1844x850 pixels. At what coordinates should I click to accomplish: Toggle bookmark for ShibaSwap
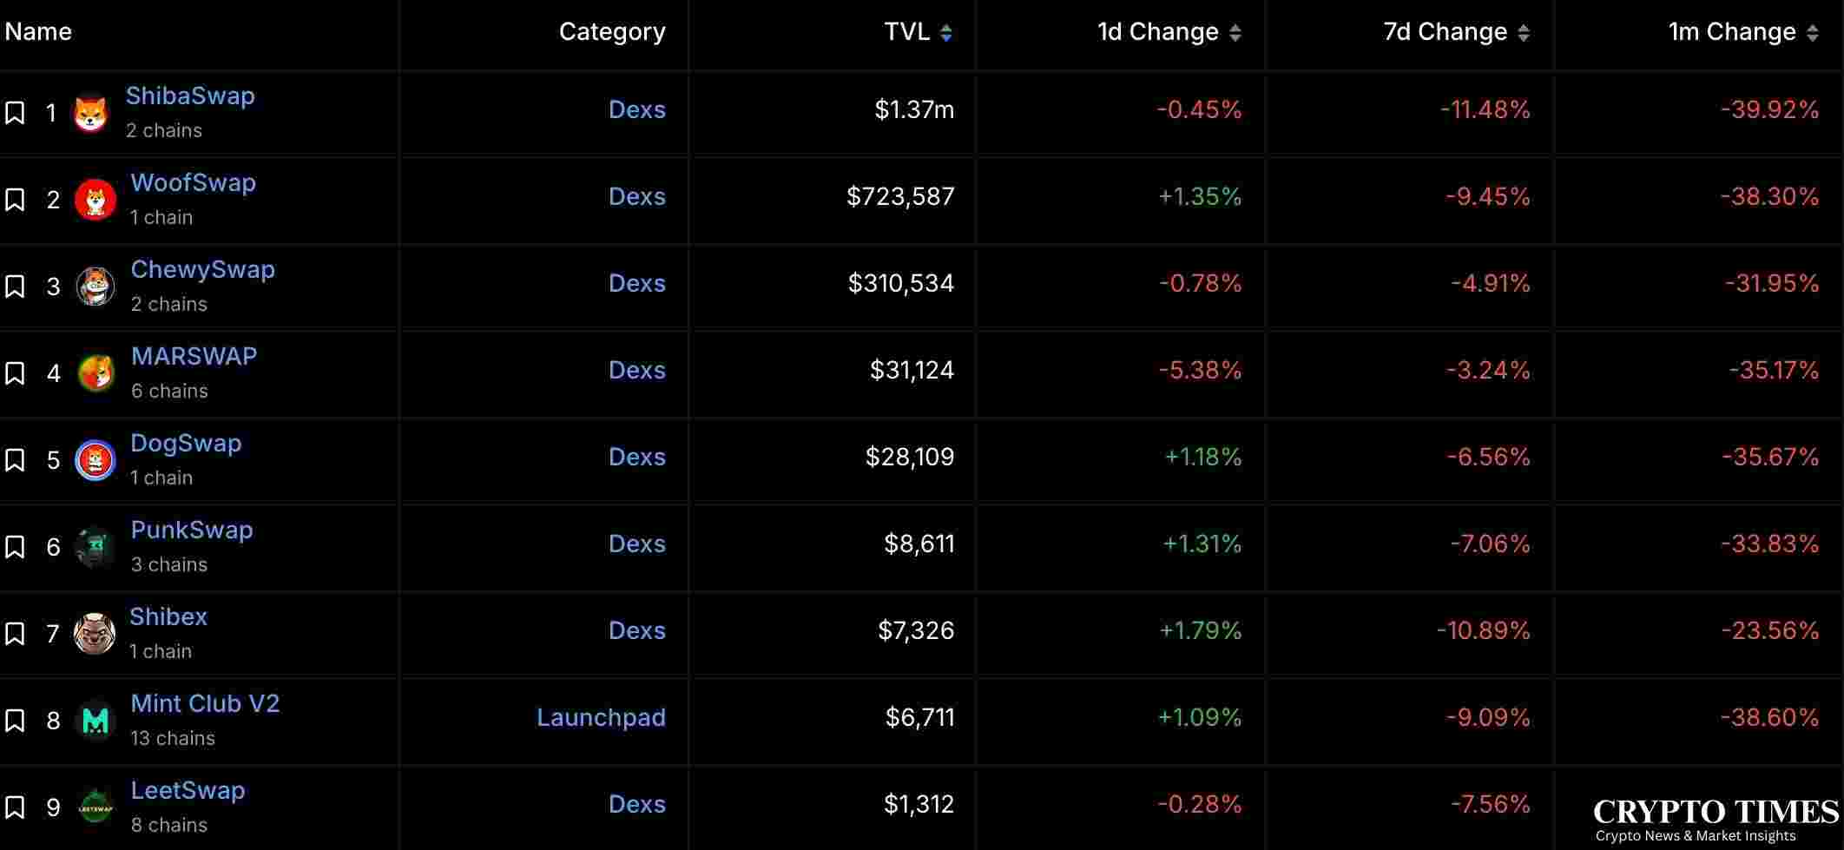pyautogui.click(x=15, y=113)
